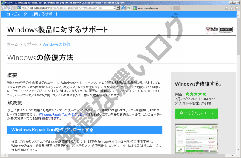
Task: Click the vertical scrollbar thumb
Action: (238, 36)
